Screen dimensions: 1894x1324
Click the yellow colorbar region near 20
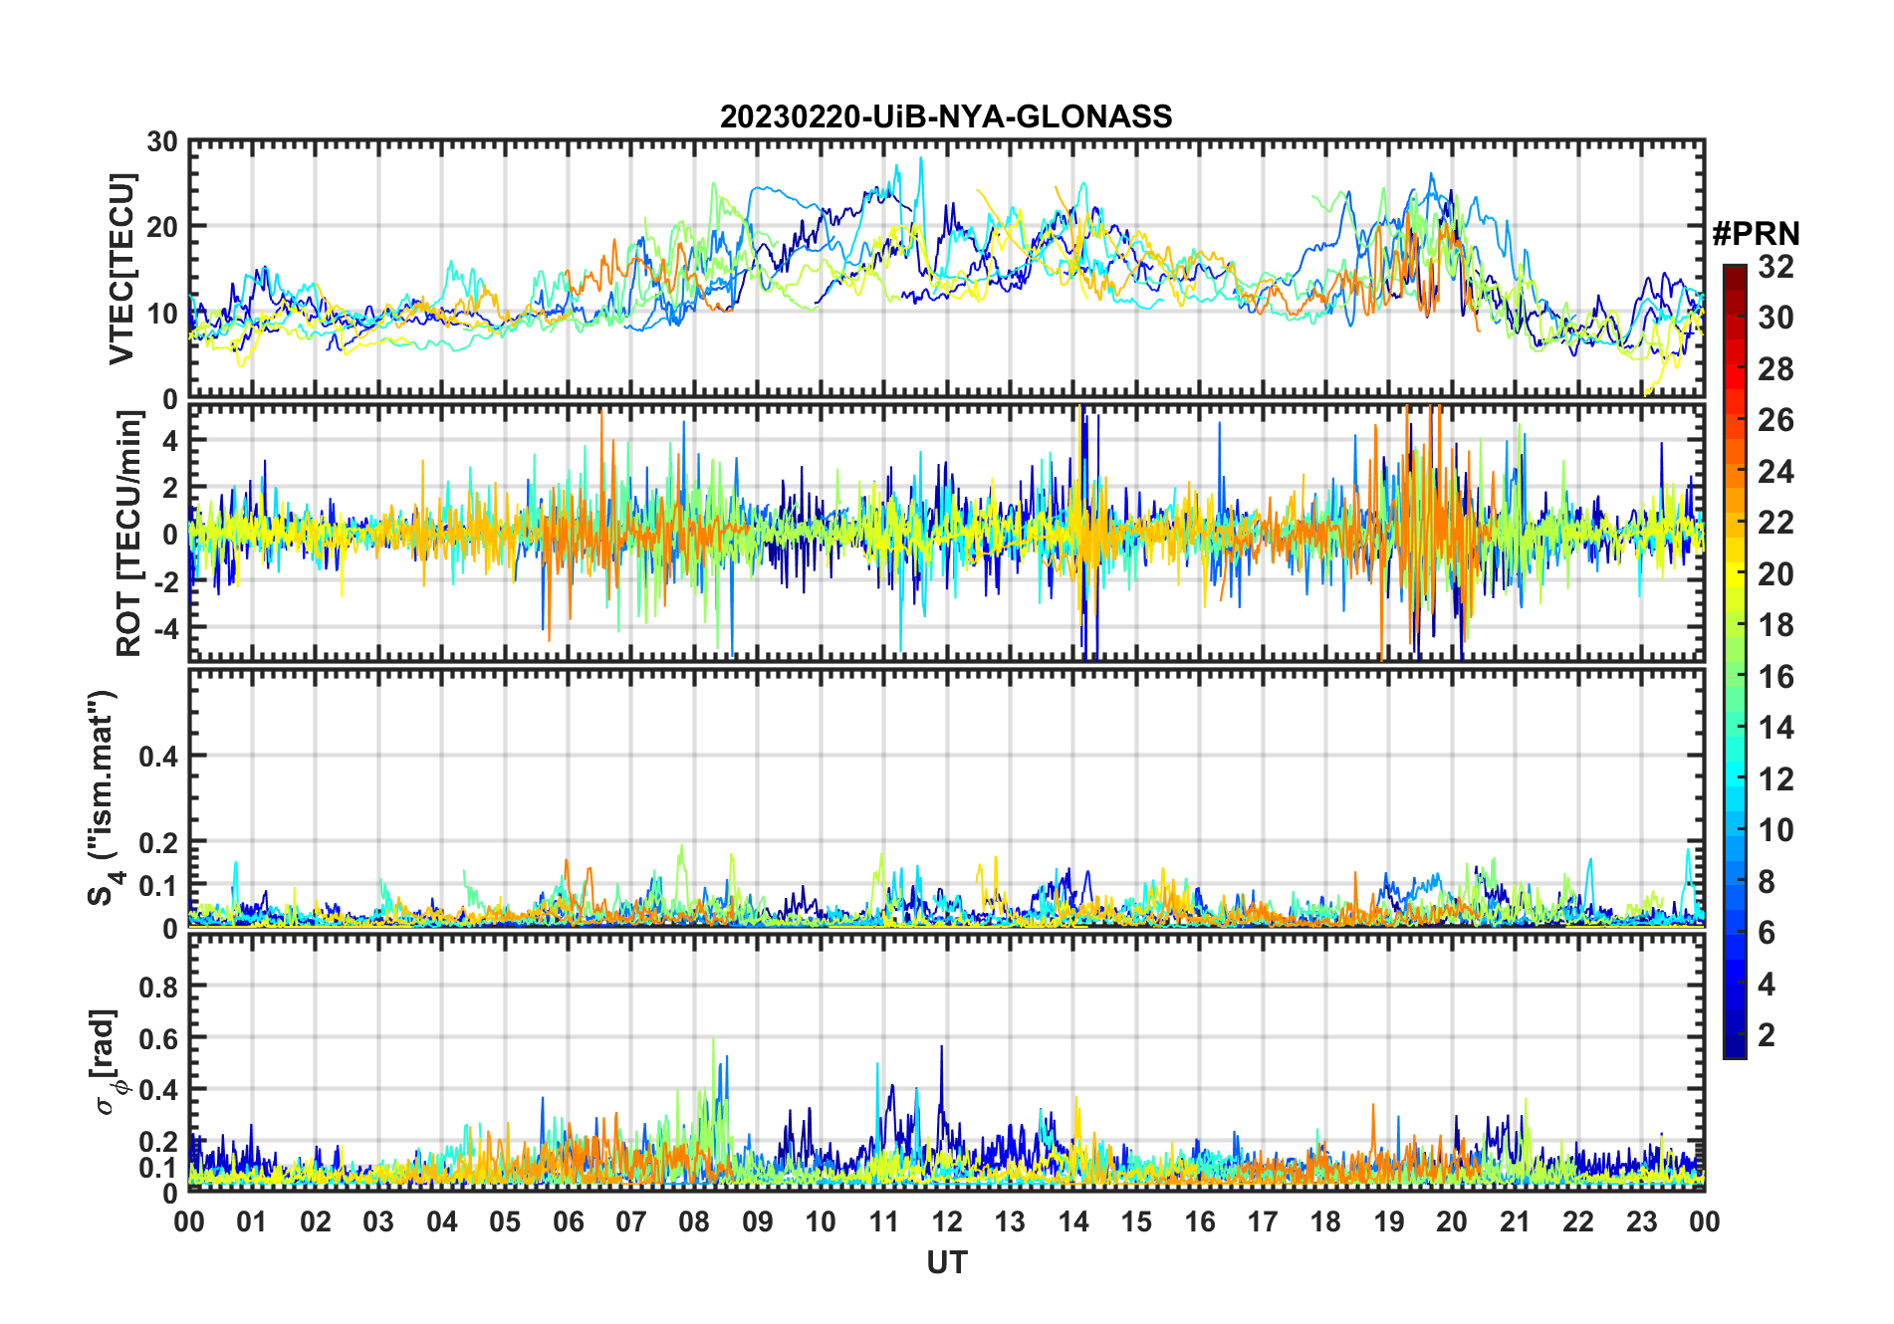pos(1734,574)
